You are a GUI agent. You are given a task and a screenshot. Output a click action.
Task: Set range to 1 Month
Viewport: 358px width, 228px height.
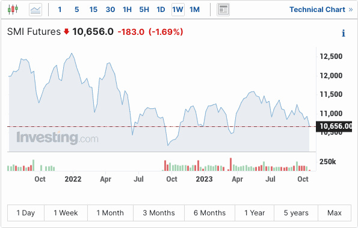coord(110,213)
